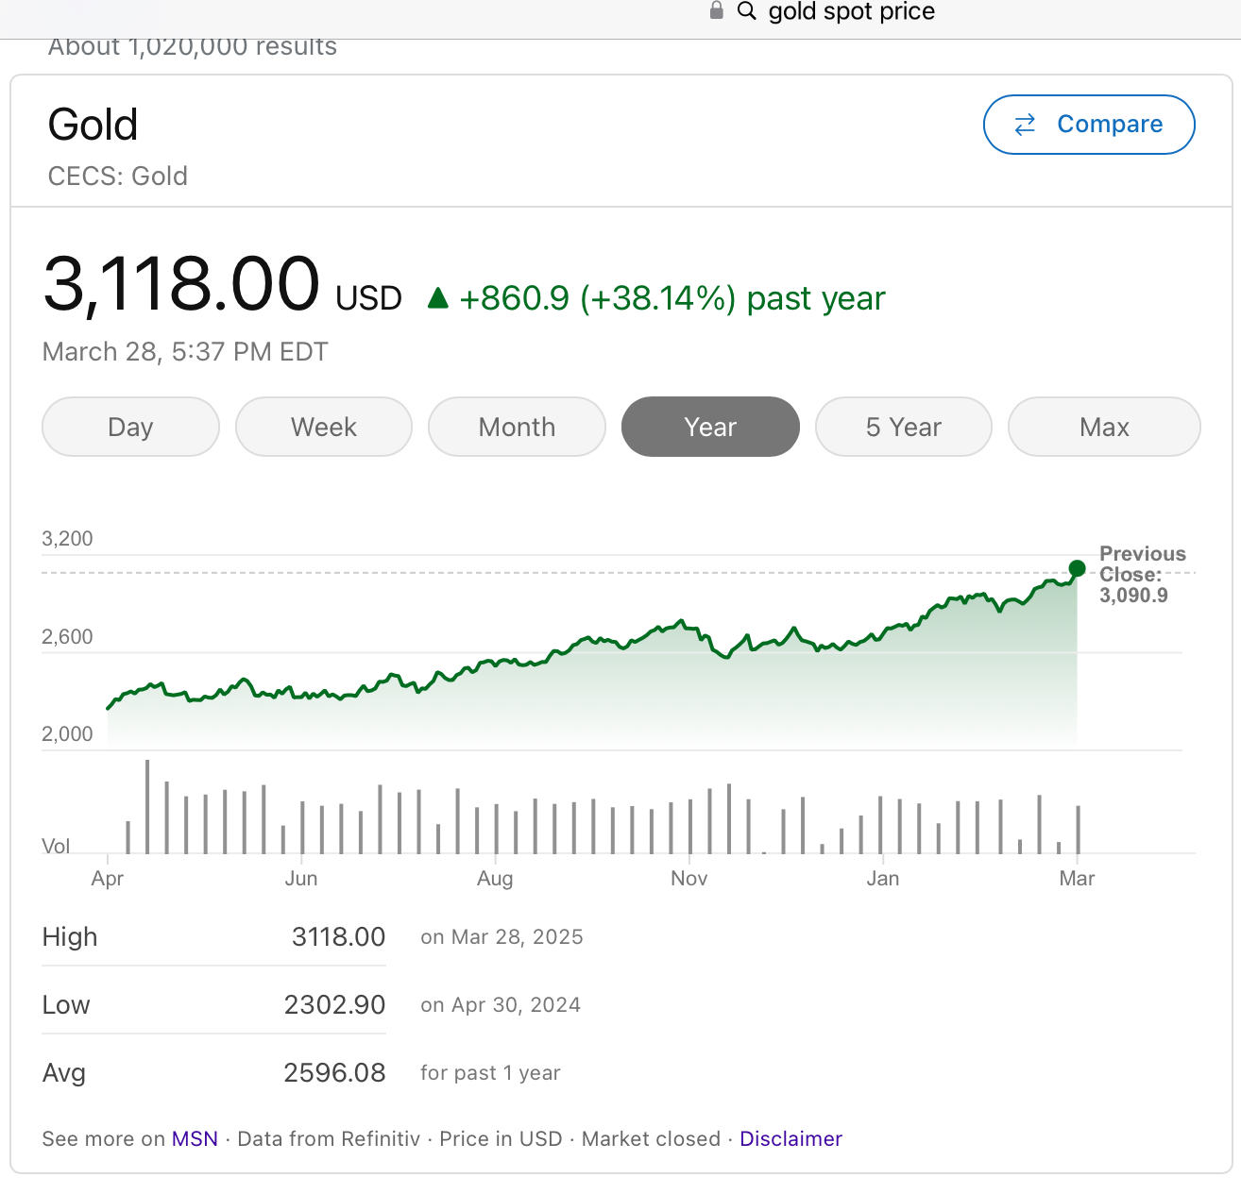
Task: Click the green up-triangle gain indicator
Action: (437, 298)
